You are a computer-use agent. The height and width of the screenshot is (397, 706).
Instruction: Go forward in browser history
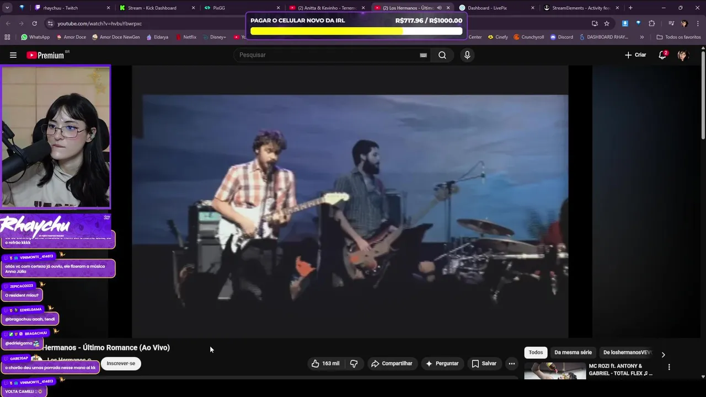pyautogui.click(x=21, y=24)
